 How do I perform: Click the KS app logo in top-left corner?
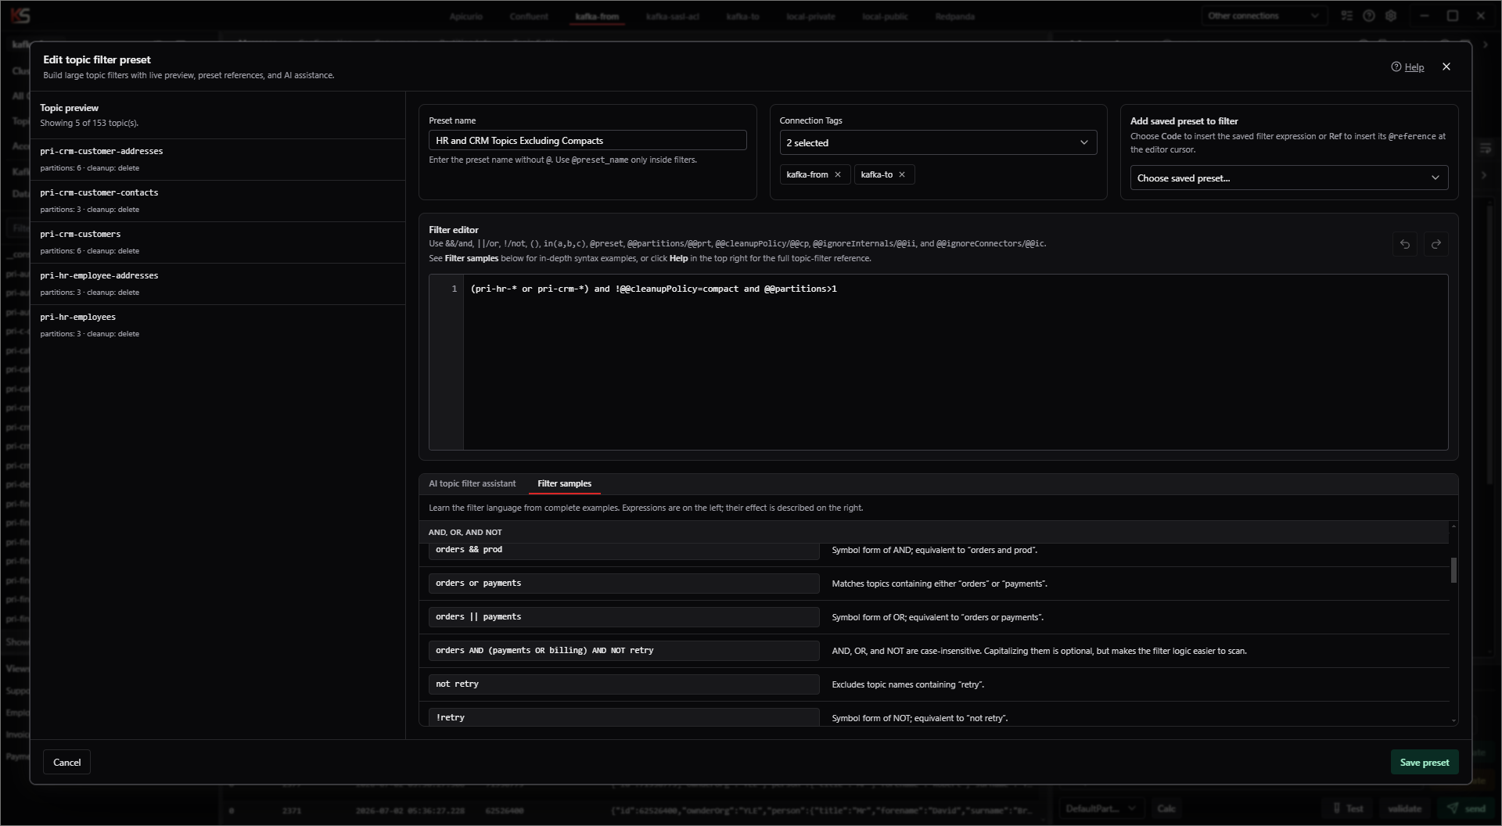coord(20,16)
